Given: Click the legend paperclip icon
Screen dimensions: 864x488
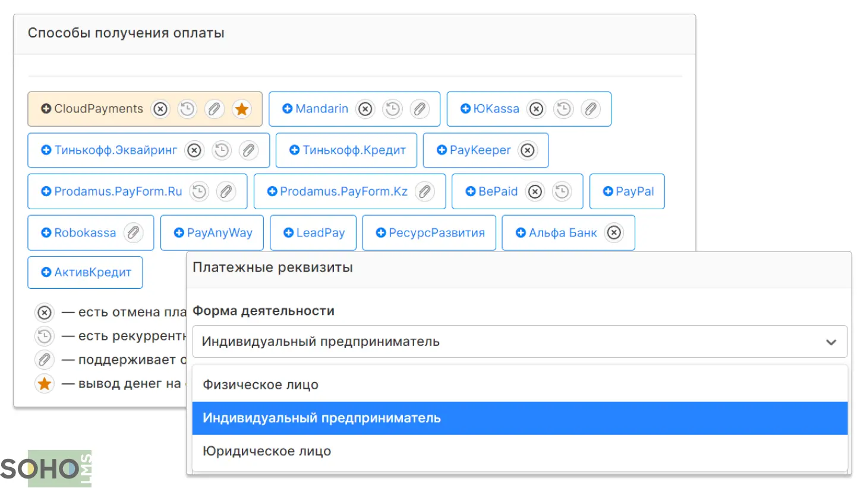Looking at the screenshot, I should coord(45,360).
